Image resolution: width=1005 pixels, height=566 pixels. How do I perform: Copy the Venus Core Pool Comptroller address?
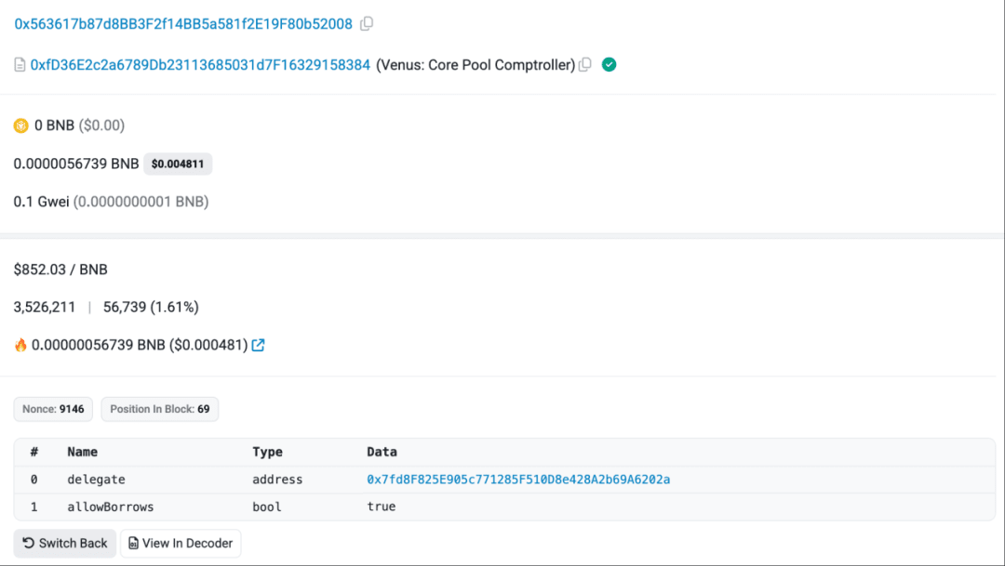click(584, 65)
